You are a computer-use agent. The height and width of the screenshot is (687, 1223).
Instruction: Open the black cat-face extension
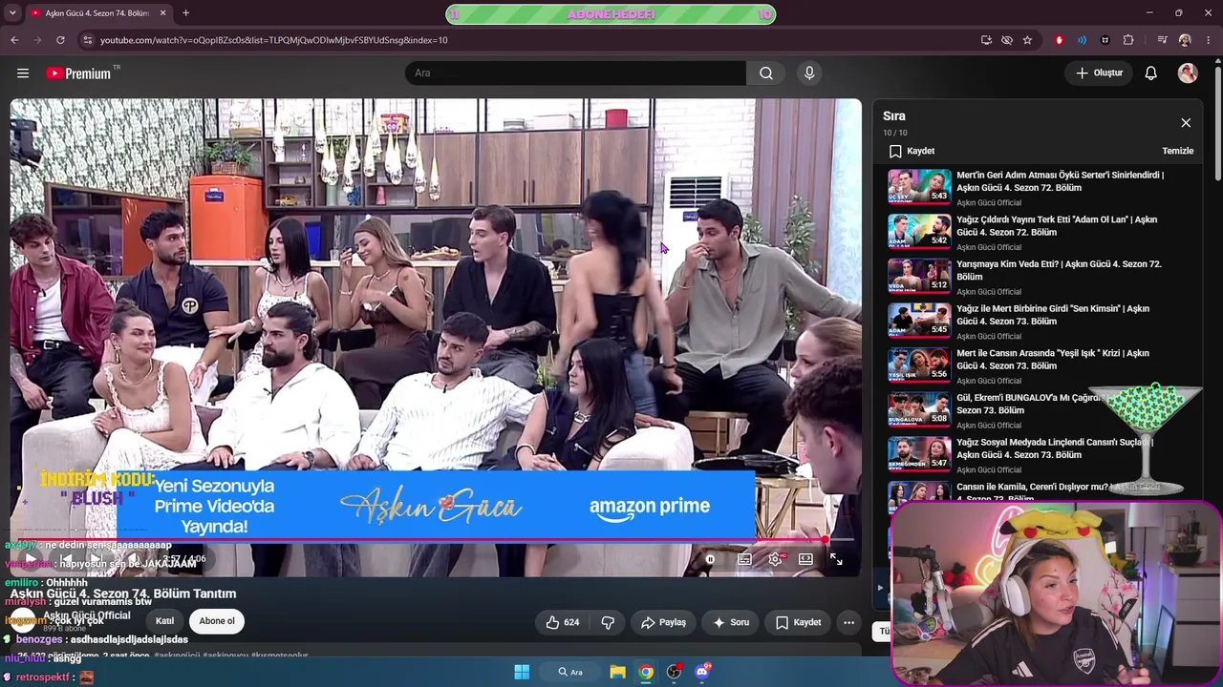click(1105, 40)
